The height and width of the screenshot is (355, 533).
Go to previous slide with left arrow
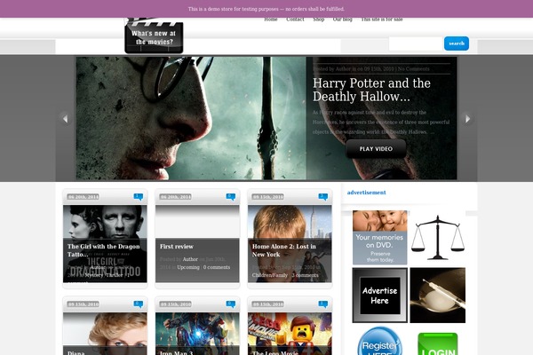pyautogui.click(x=65, y=119)
